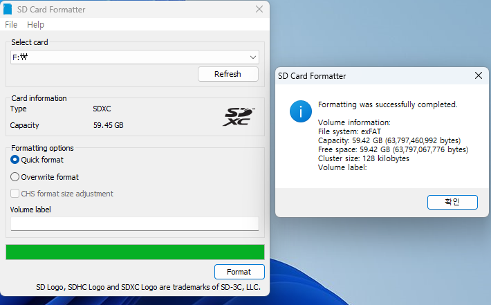
Task: Click the Format button
Action: (239, 272)
